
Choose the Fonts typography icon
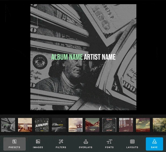(109, 141)
